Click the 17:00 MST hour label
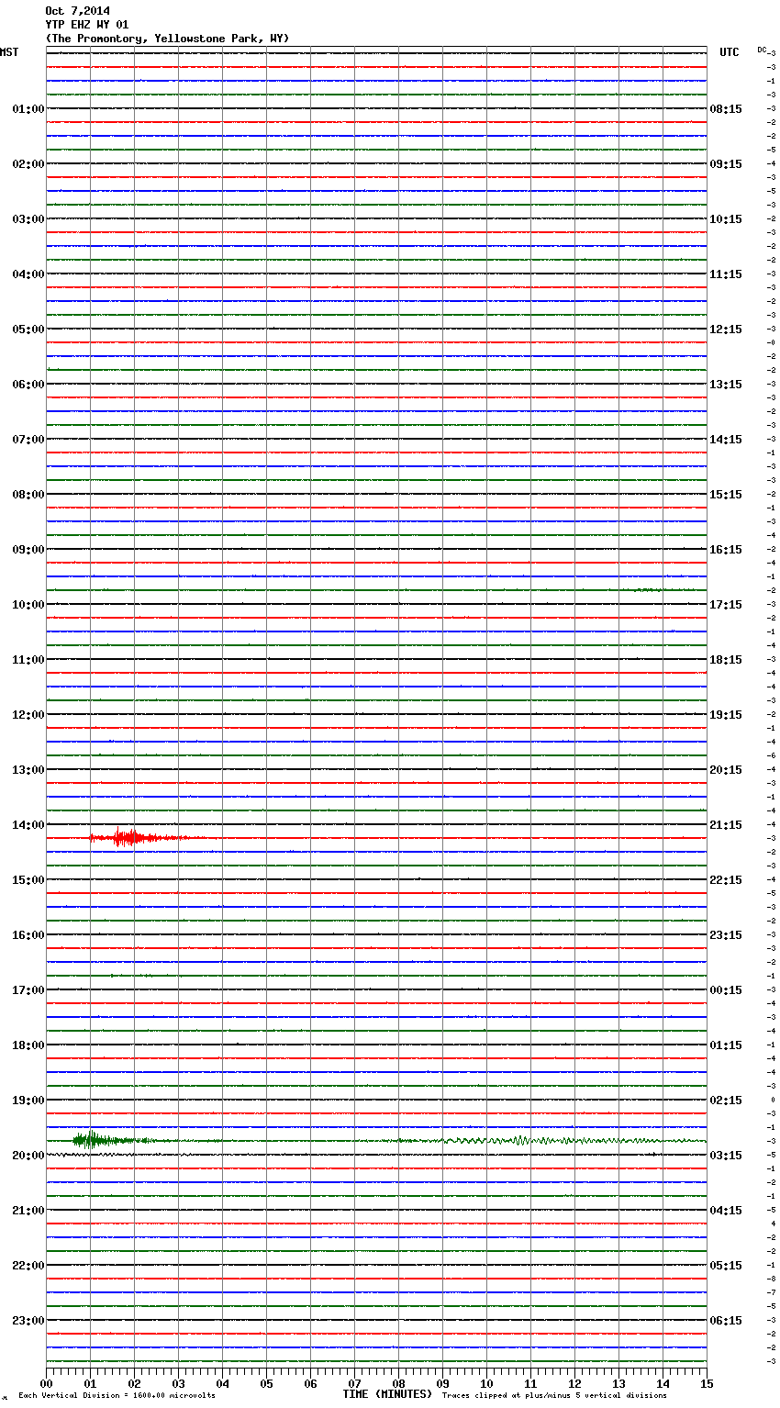Image resolution: width=780 pixels, height=1408 pixels. pyautogui.click(x=28, y=990)
